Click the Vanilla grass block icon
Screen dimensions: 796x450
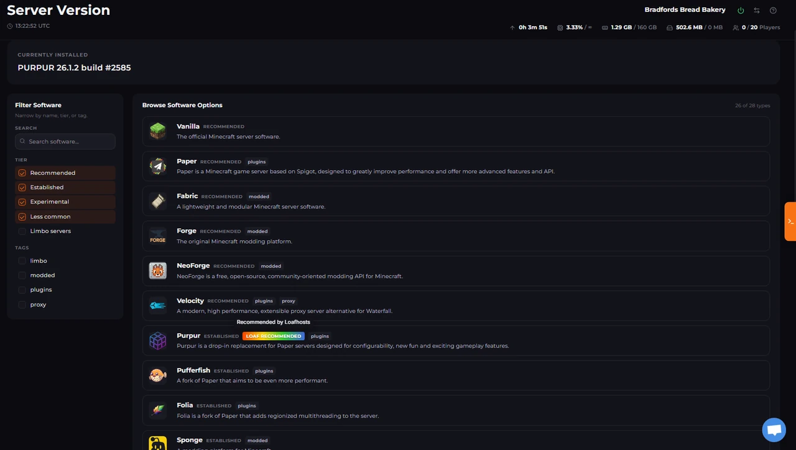pyautogui.click(x=158, y=131)
